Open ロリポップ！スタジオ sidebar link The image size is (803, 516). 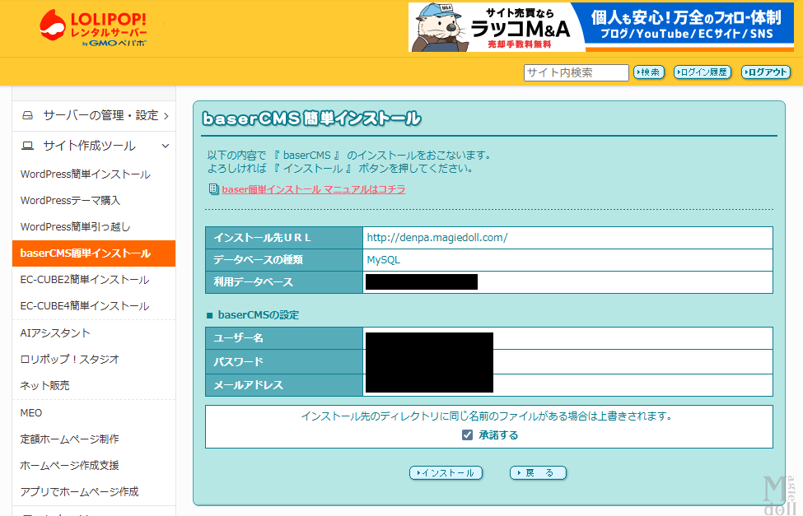pos(70,360)
